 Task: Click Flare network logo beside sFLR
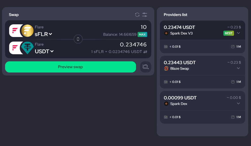[15, 31]
